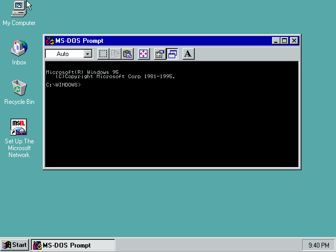Select the Inbox desktop icon
The width and height of the screenshot is (336, 252).
pos(19,53)
